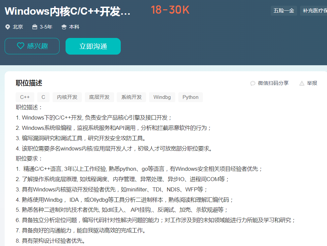327x246 pixels.
Task: Click the Windbg skill tag
Action: point(162,97)
